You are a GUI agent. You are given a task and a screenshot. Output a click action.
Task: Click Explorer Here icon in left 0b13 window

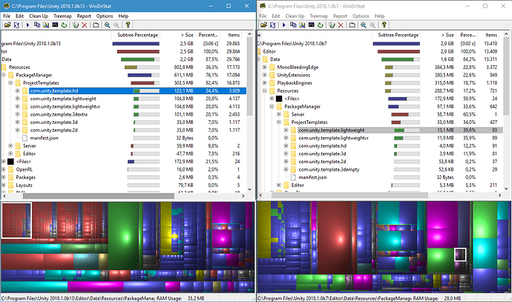coord(46,24)
